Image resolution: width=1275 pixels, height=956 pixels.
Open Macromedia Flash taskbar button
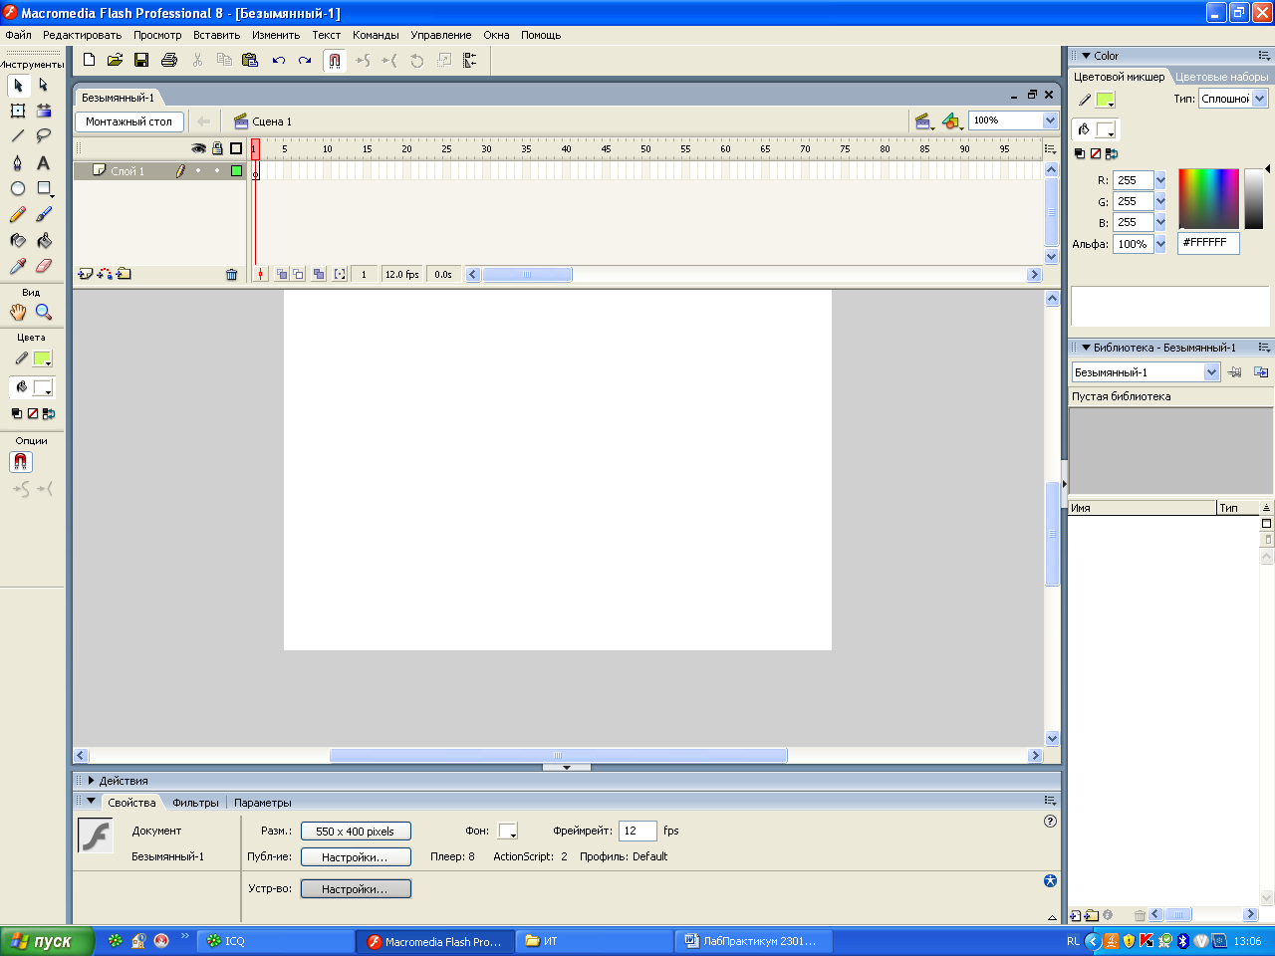click(x=435, y=941)
